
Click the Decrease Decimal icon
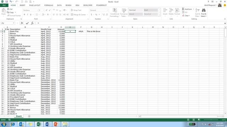(107, 14)
